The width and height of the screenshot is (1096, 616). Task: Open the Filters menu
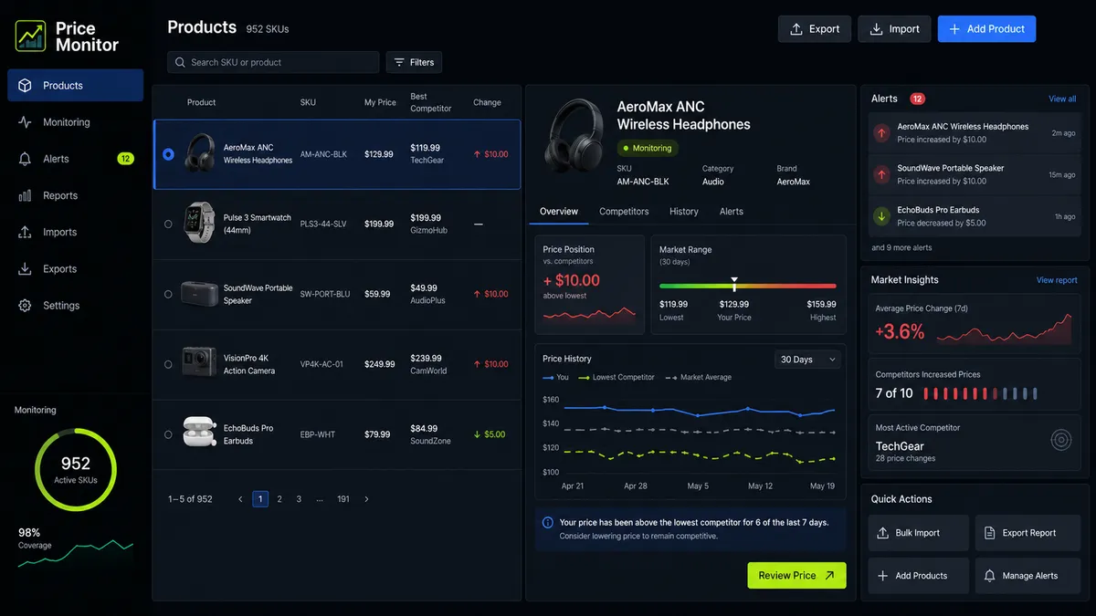415,62
